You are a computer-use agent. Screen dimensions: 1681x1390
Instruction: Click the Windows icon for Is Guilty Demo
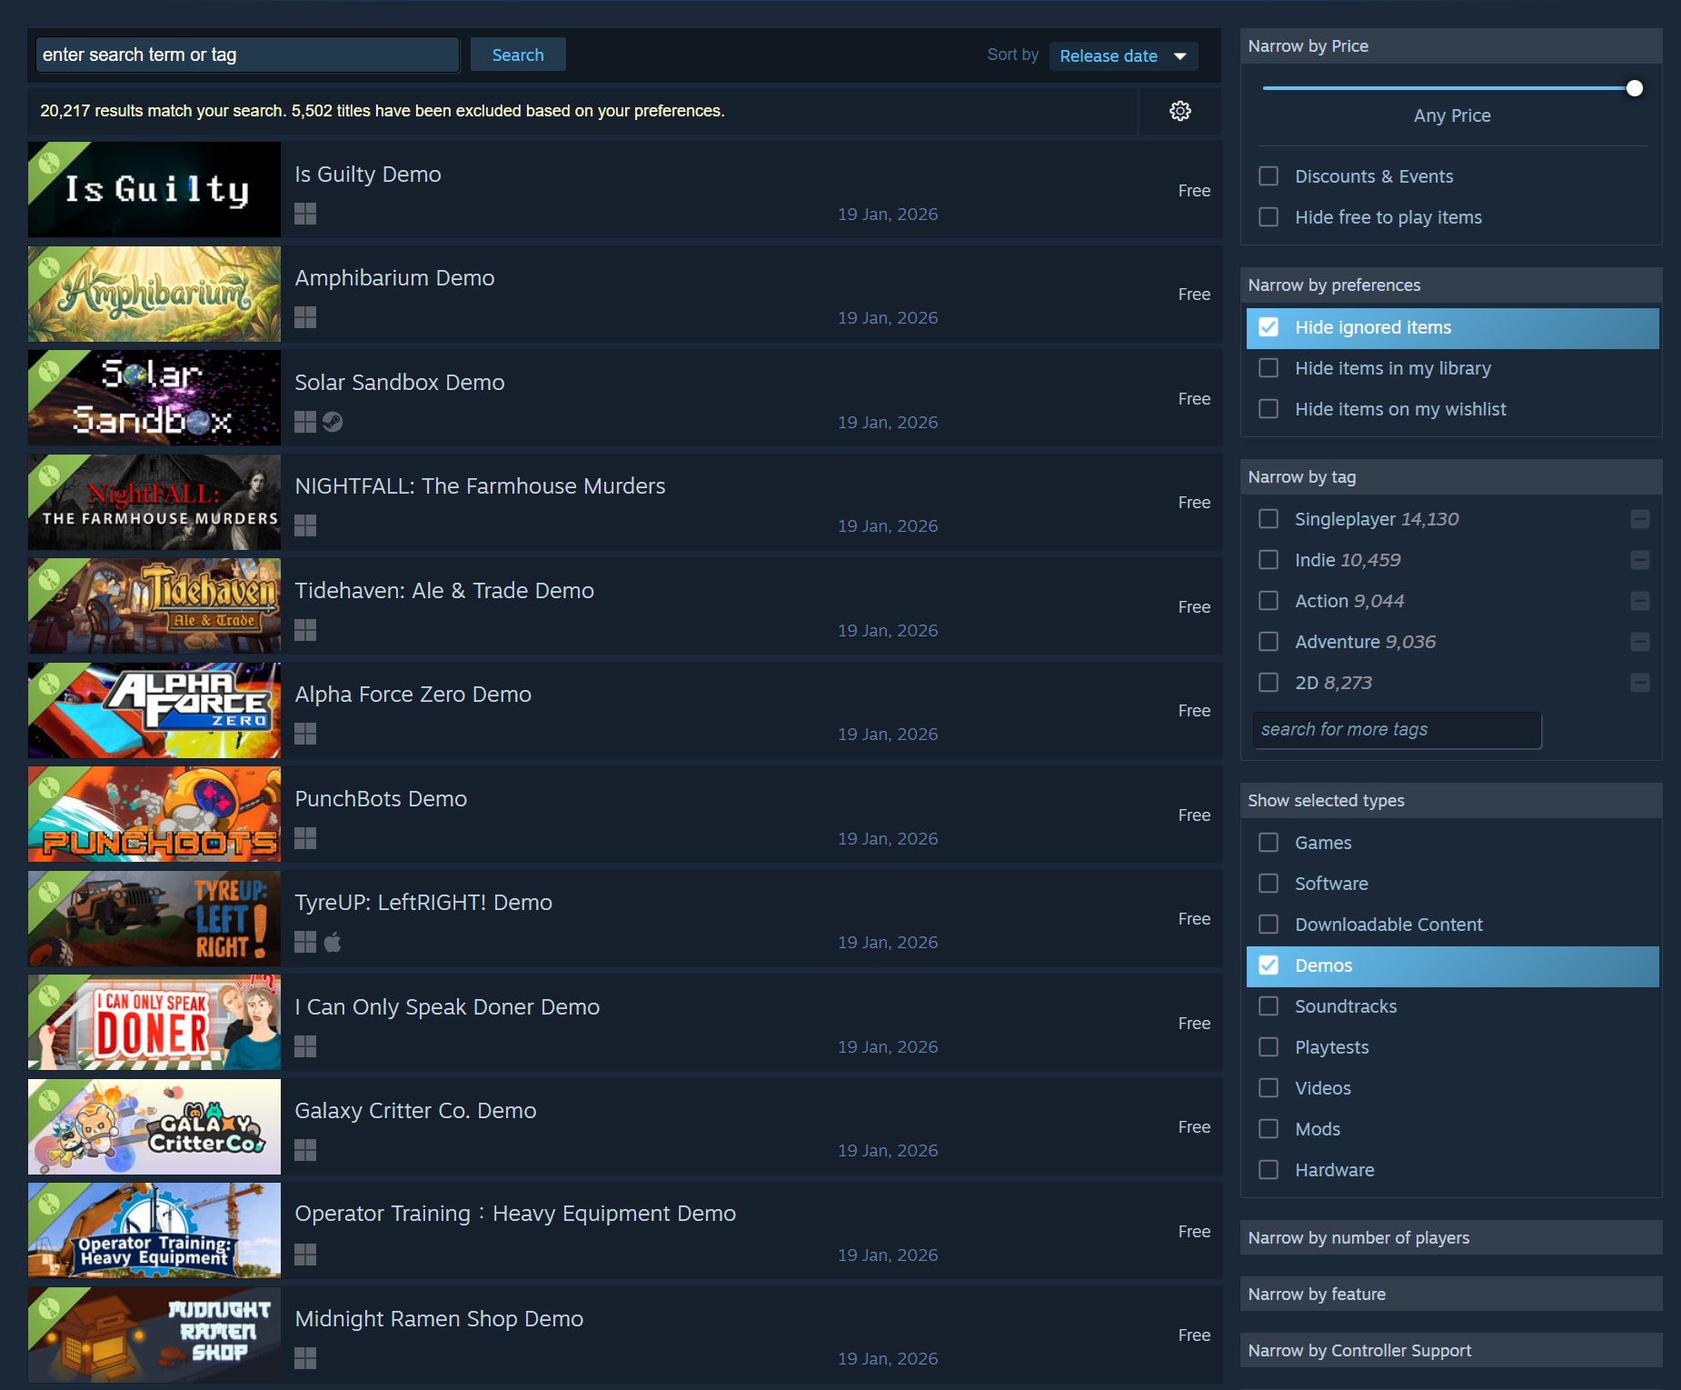tap(305, 214)
